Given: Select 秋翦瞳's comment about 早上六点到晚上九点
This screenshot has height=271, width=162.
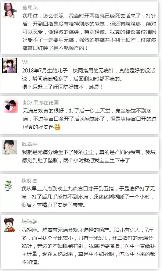Looking at the screenshot, I should (88, 197).
